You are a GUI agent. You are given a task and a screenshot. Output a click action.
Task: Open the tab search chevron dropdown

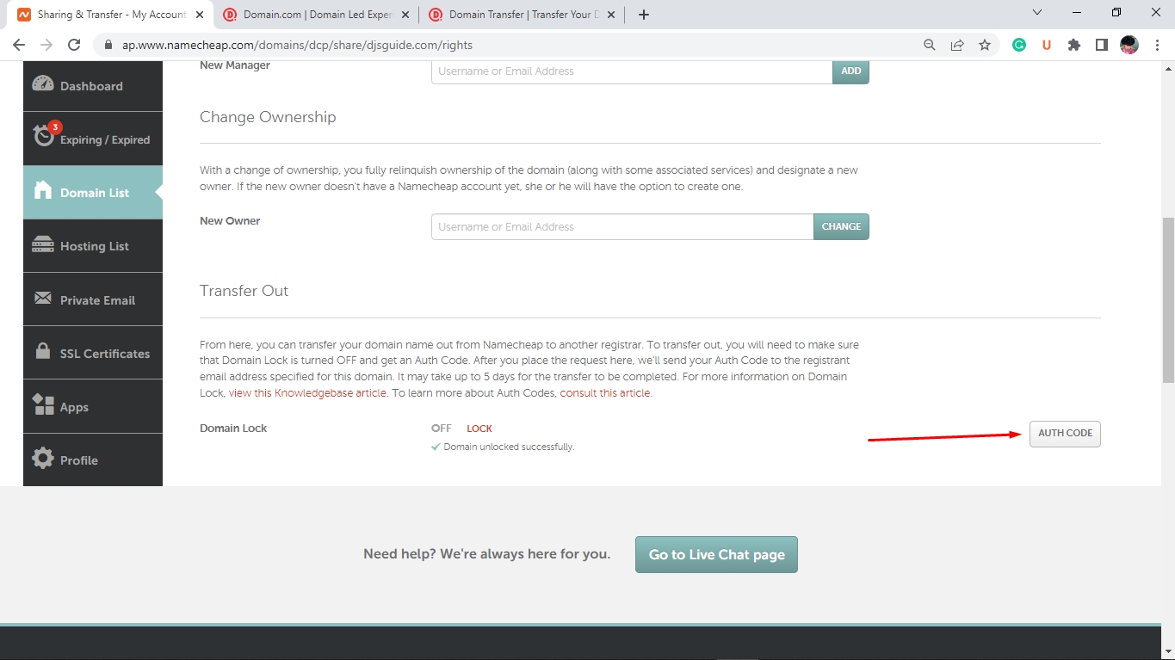click(1037, 13)
